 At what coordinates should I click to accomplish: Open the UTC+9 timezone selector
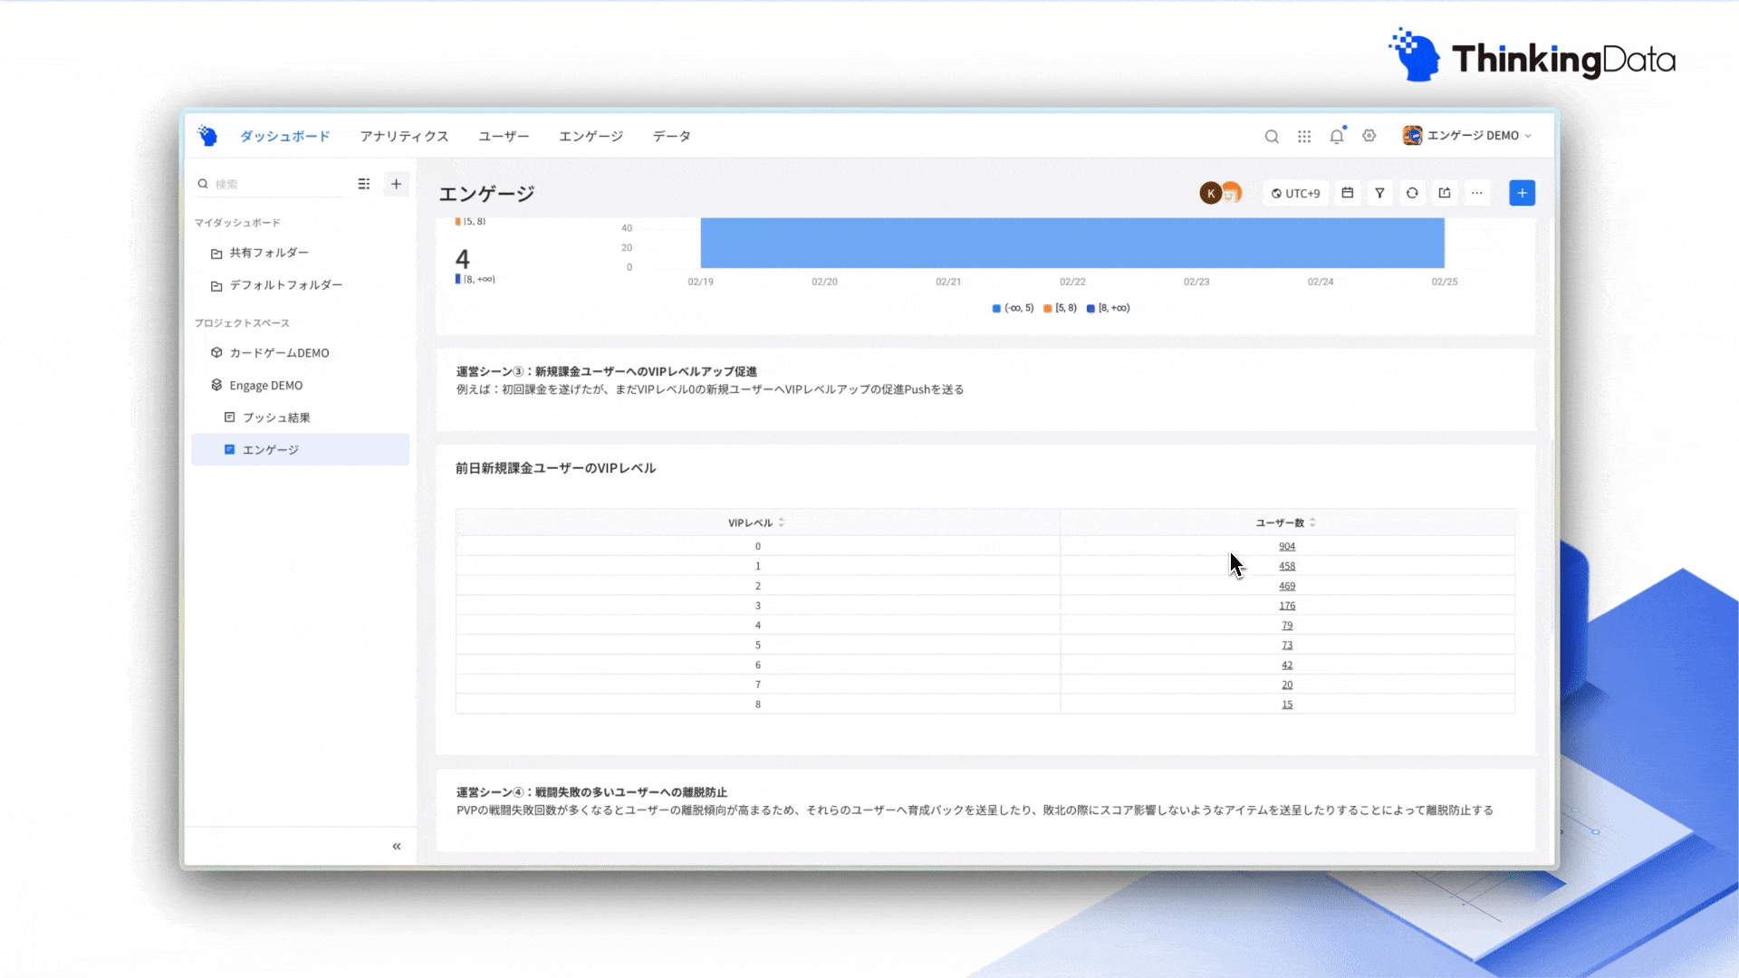point(1296,193)
